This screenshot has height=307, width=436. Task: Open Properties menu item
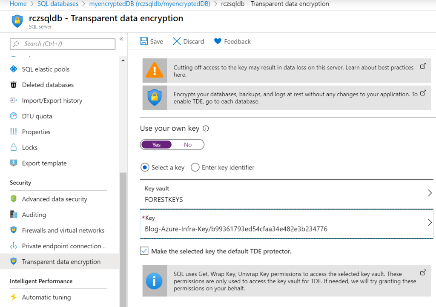tap(36, 132)
